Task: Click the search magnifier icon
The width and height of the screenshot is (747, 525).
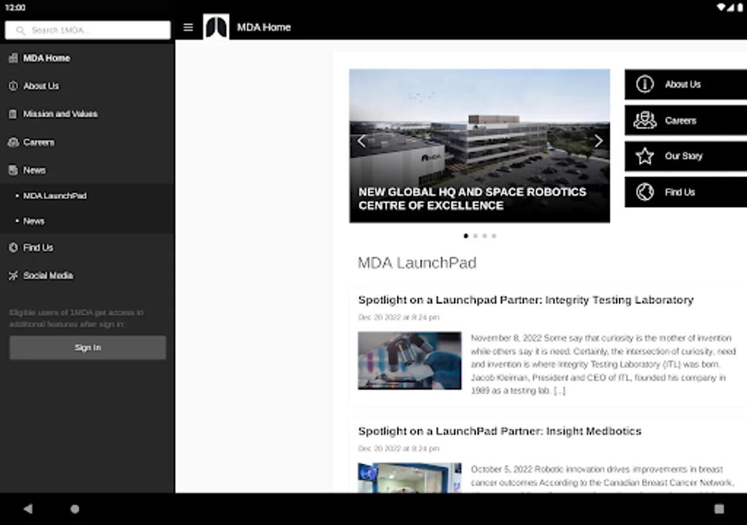Action: click(21, 30)
